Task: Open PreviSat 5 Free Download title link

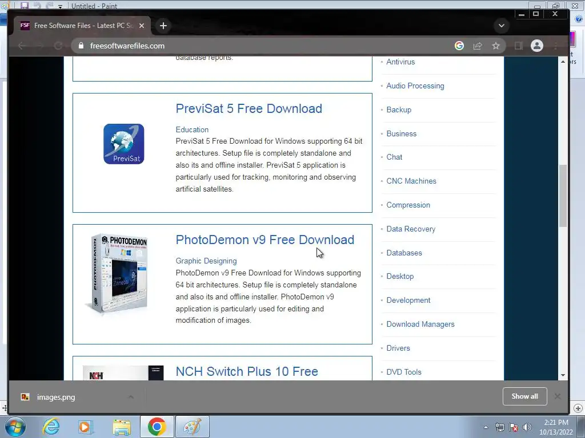Action: (249, 108)
